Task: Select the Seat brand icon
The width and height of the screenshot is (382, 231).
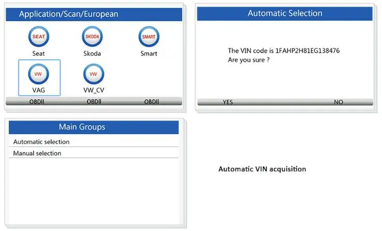Action: (x=39, y=37)
